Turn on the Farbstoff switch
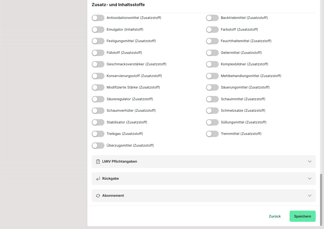This screenshot has width=324, height=229. click(x=212, y=30)
